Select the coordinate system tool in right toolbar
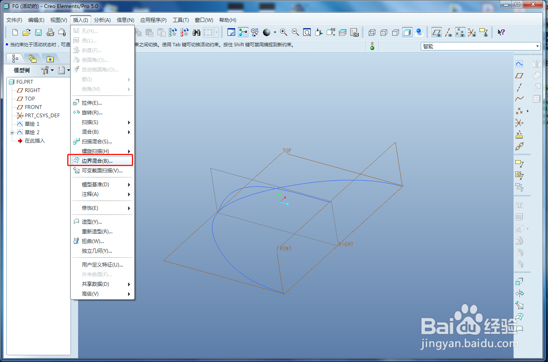The image size is (548, 362). (519, 123)
